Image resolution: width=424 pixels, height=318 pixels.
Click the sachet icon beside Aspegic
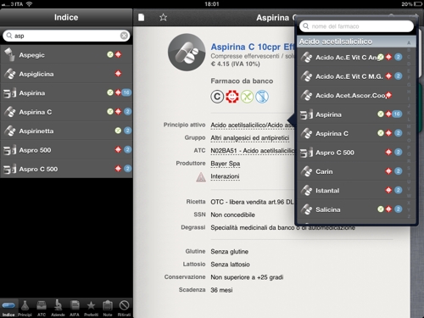pyautogui.click(x=10, y=54)
